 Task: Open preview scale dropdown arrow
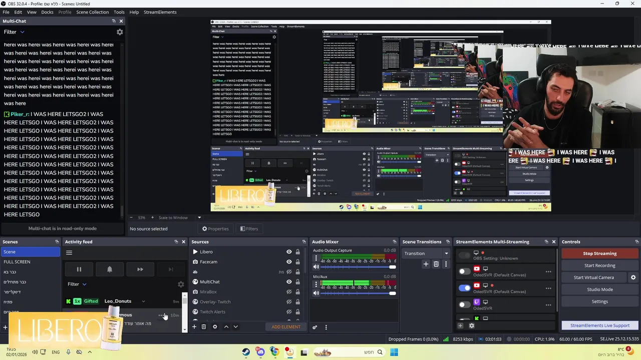199,217
